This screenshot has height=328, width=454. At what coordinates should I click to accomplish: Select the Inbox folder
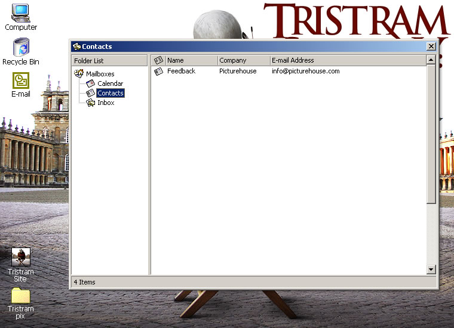coord(106,103)
